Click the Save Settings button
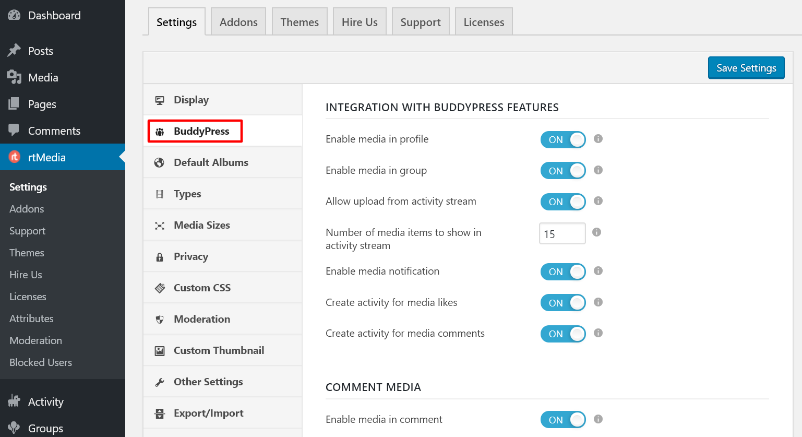Viewport: 802px width, 437px height. coord(746,67)
